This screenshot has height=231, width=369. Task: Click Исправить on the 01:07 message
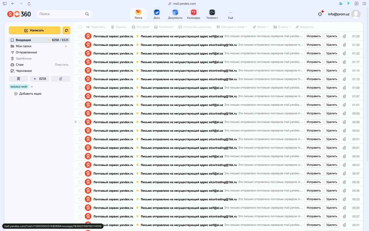(314, 96)
